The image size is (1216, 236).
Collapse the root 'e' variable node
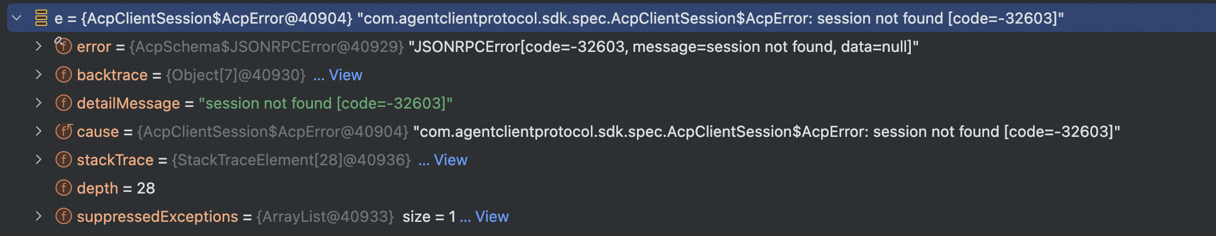pyautogui.click(x=17, y=18)
